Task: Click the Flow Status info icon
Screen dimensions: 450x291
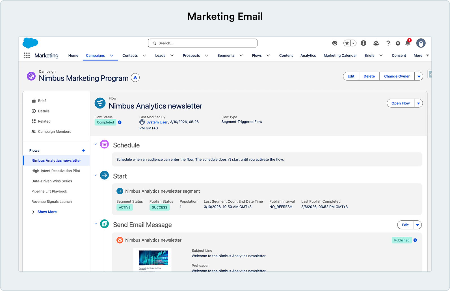Action: coord(120,122)
